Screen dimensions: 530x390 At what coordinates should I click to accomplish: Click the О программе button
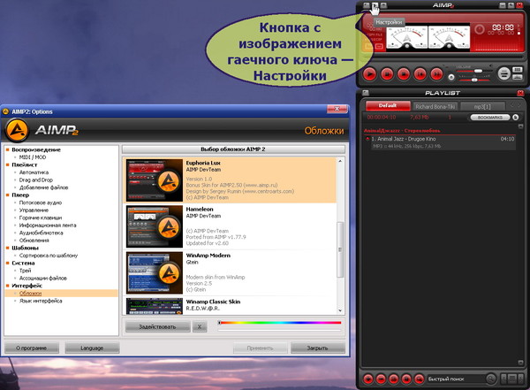coord(32,348)
